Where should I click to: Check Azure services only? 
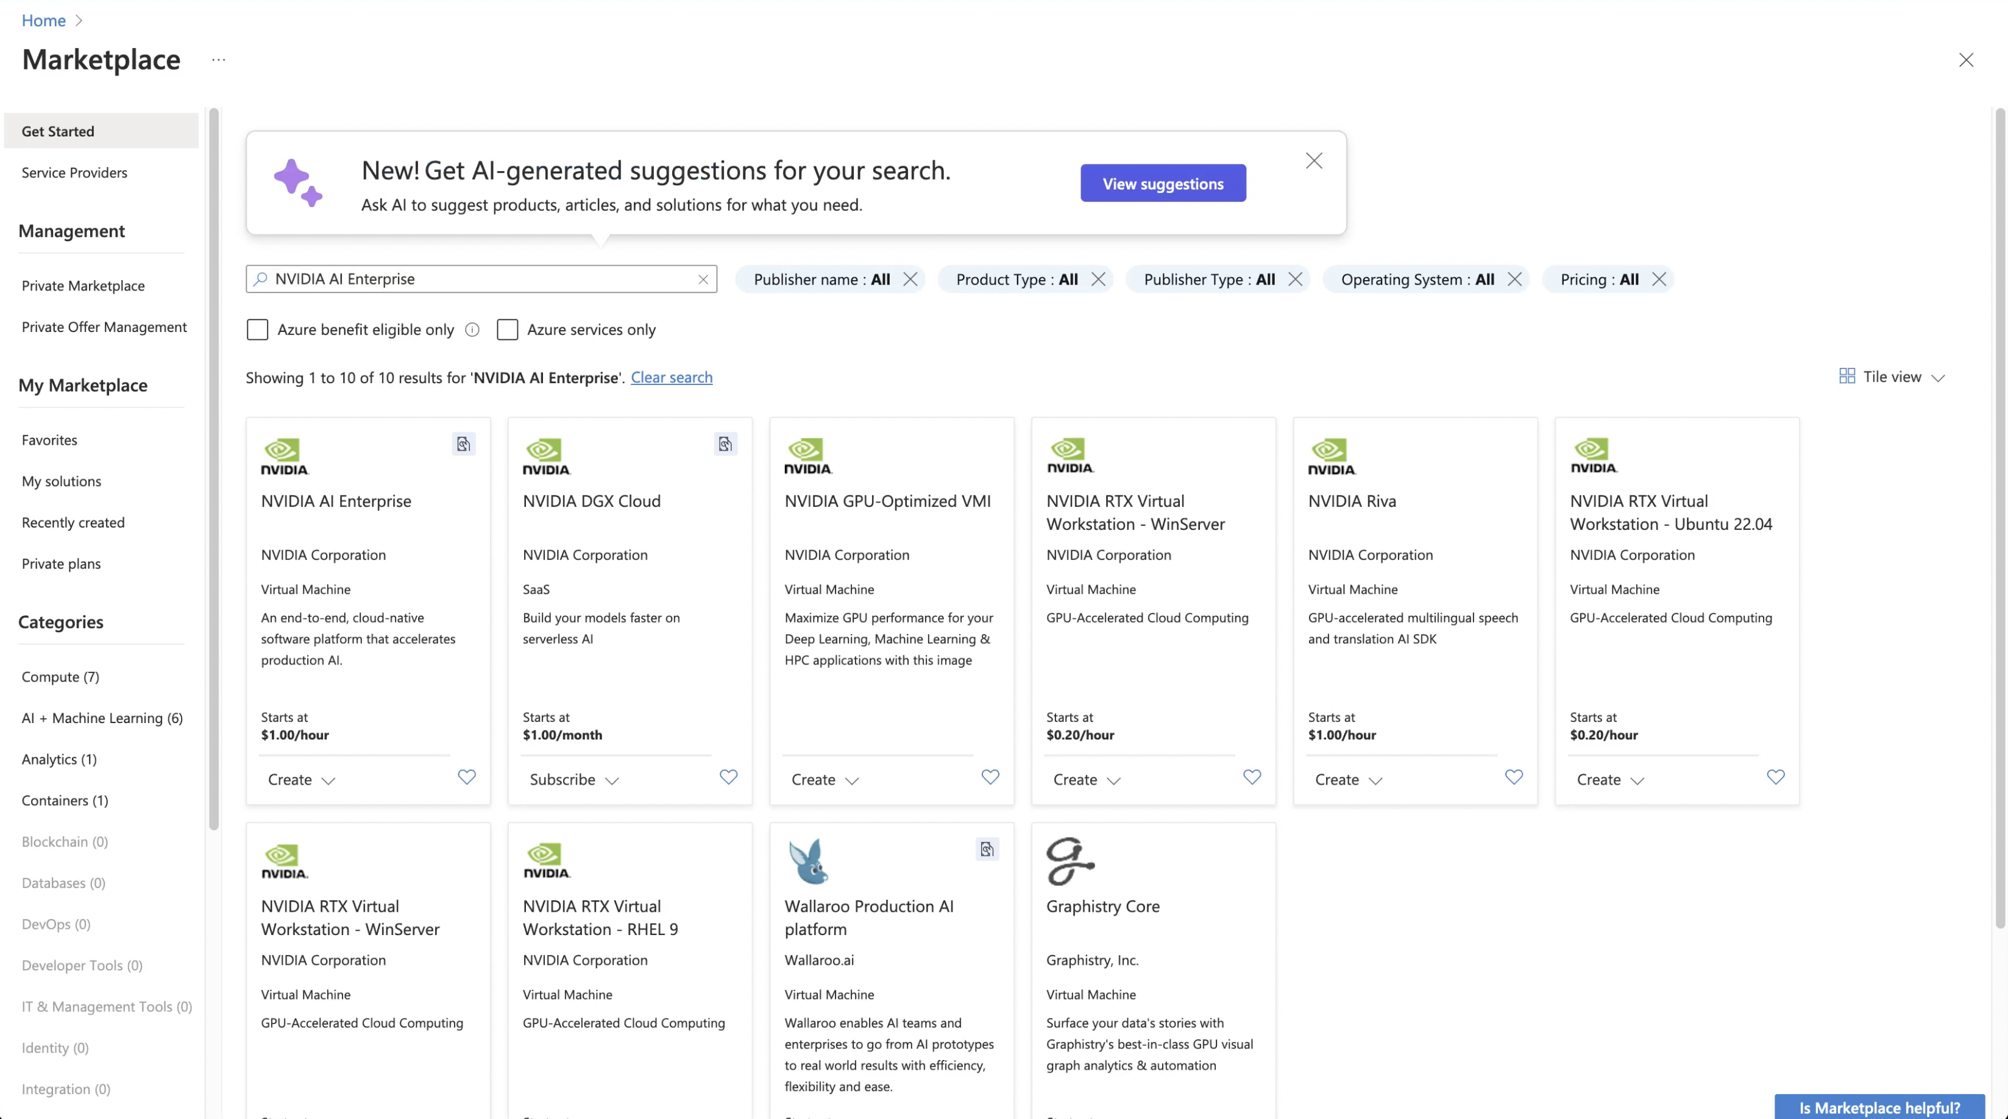pos(508,330)
